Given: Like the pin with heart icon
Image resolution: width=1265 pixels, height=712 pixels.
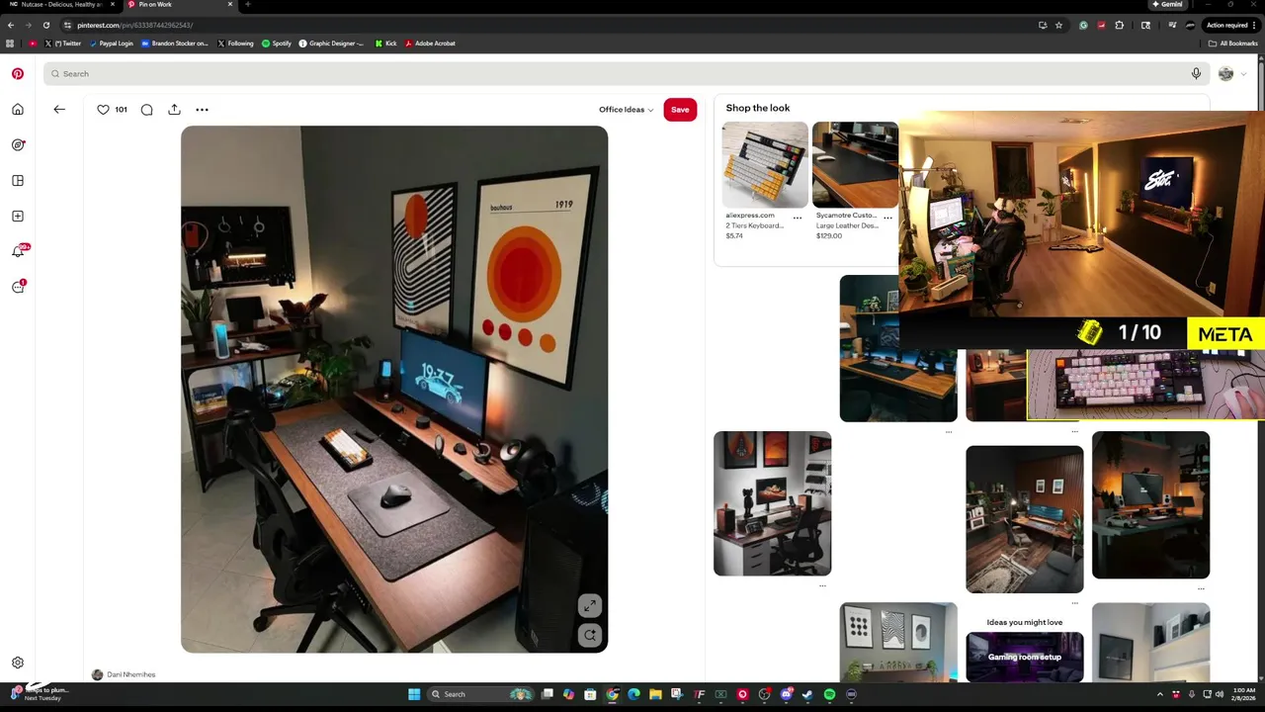Looking at the screenshot, I should pos(103,110).
